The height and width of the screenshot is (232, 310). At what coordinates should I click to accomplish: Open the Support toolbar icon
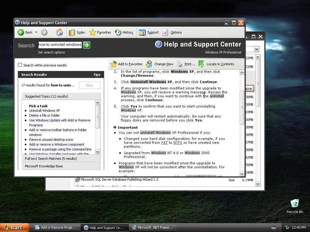142,33
